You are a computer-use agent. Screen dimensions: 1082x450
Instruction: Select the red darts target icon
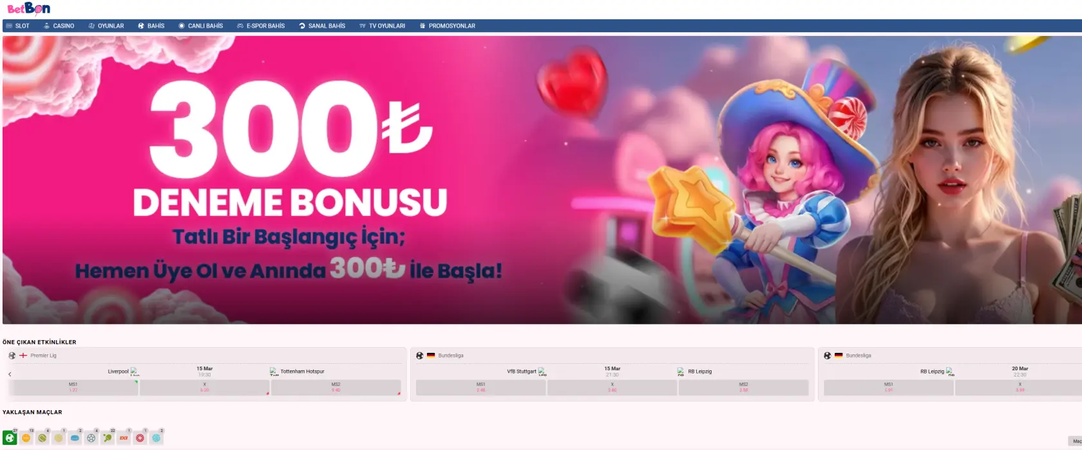[140, 438]
